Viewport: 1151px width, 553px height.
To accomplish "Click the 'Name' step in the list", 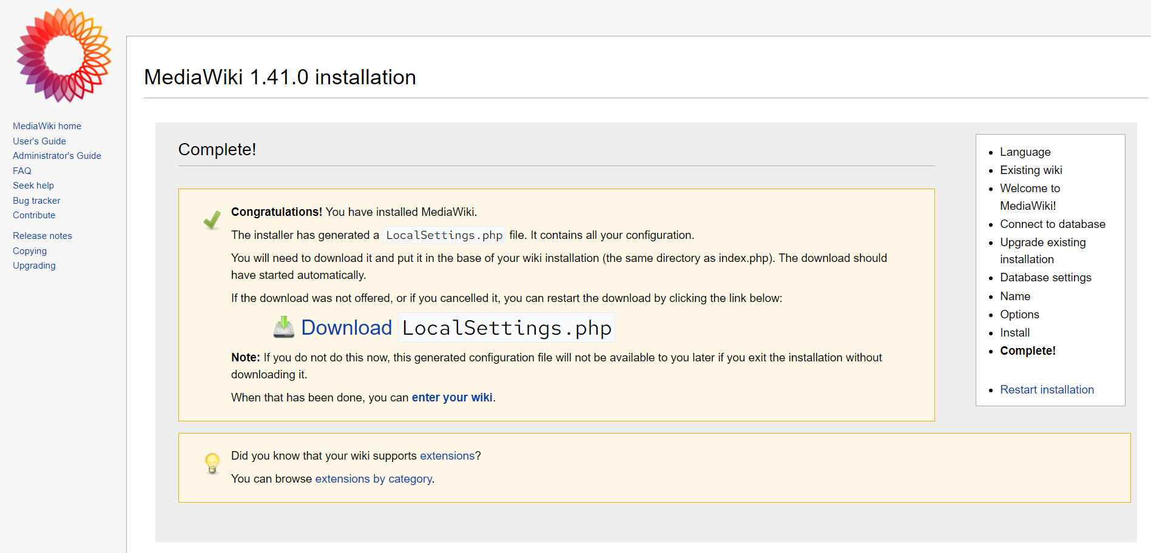I will [x=1015, y=297].
